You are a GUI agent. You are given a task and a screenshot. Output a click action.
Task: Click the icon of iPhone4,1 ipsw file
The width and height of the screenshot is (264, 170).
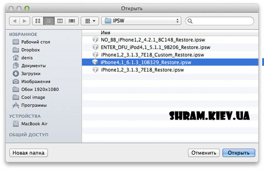pos(95,62)
